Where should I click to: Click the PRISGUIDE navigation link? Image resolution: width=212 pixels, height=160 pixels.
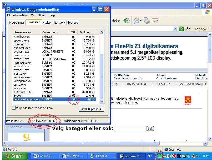click(x=137, y=84)
